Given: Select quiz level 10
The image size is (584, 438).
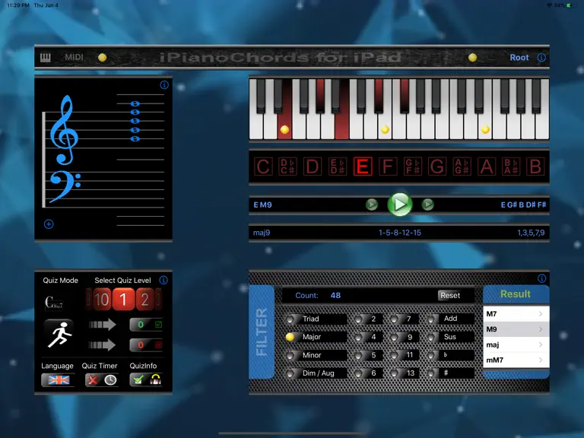Looking at the screenshot, I should [x=101, y=299].
